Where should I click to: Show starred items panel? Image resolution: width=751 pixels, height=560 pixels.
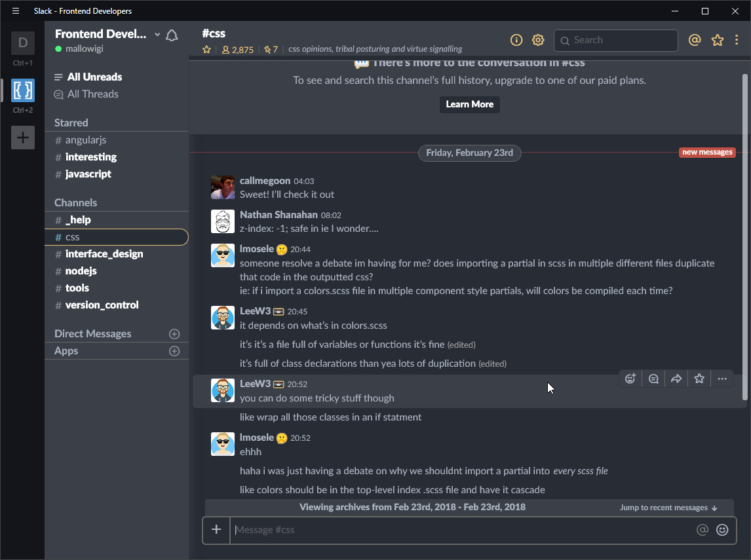pos(718,40)
